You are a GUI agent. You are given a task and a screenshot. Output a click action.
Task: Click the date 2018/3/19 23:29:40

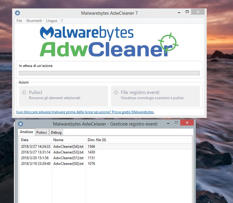click(x=36, y=164)
